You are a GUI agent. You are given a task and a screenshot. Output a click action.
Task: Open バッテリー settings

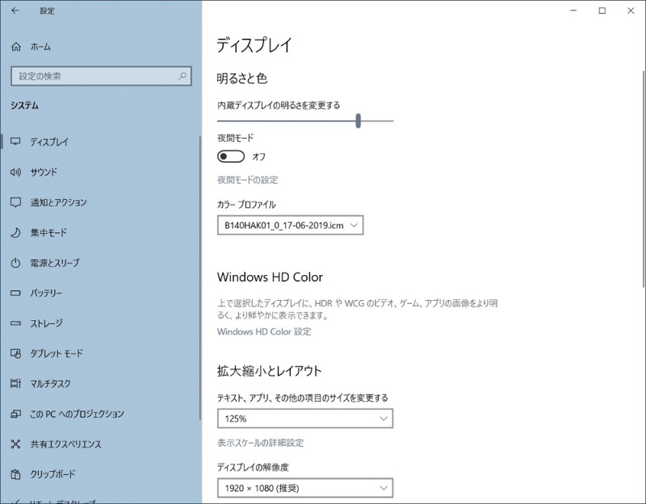99,293
